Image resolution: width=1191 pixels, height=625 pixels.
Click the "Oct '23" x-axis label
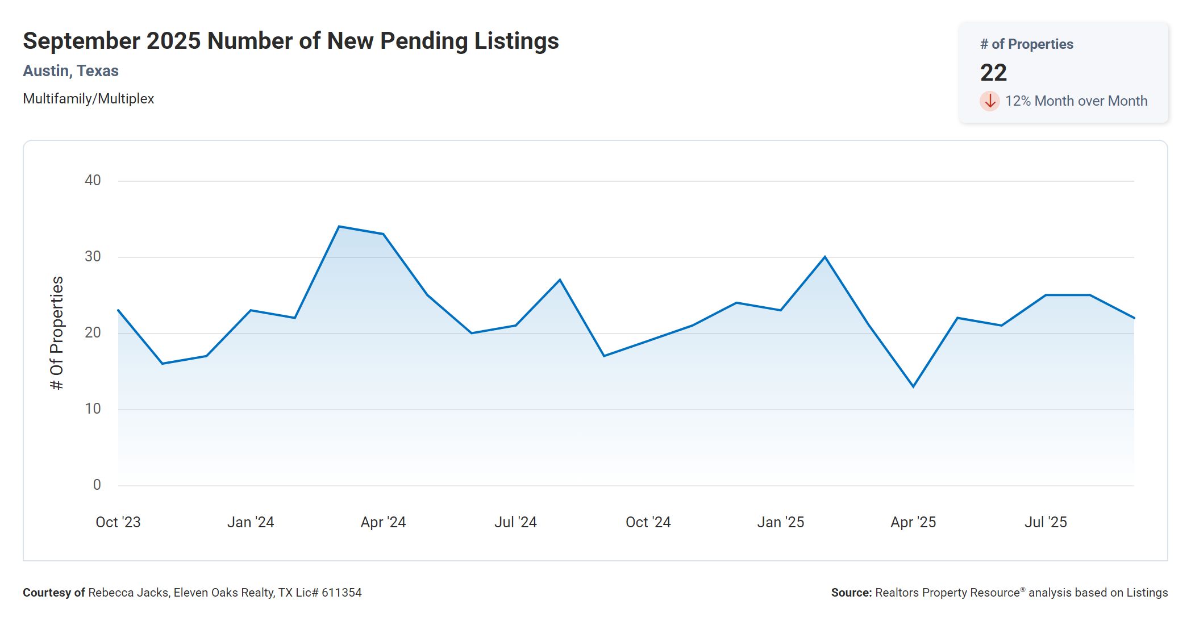pos(118,522)
